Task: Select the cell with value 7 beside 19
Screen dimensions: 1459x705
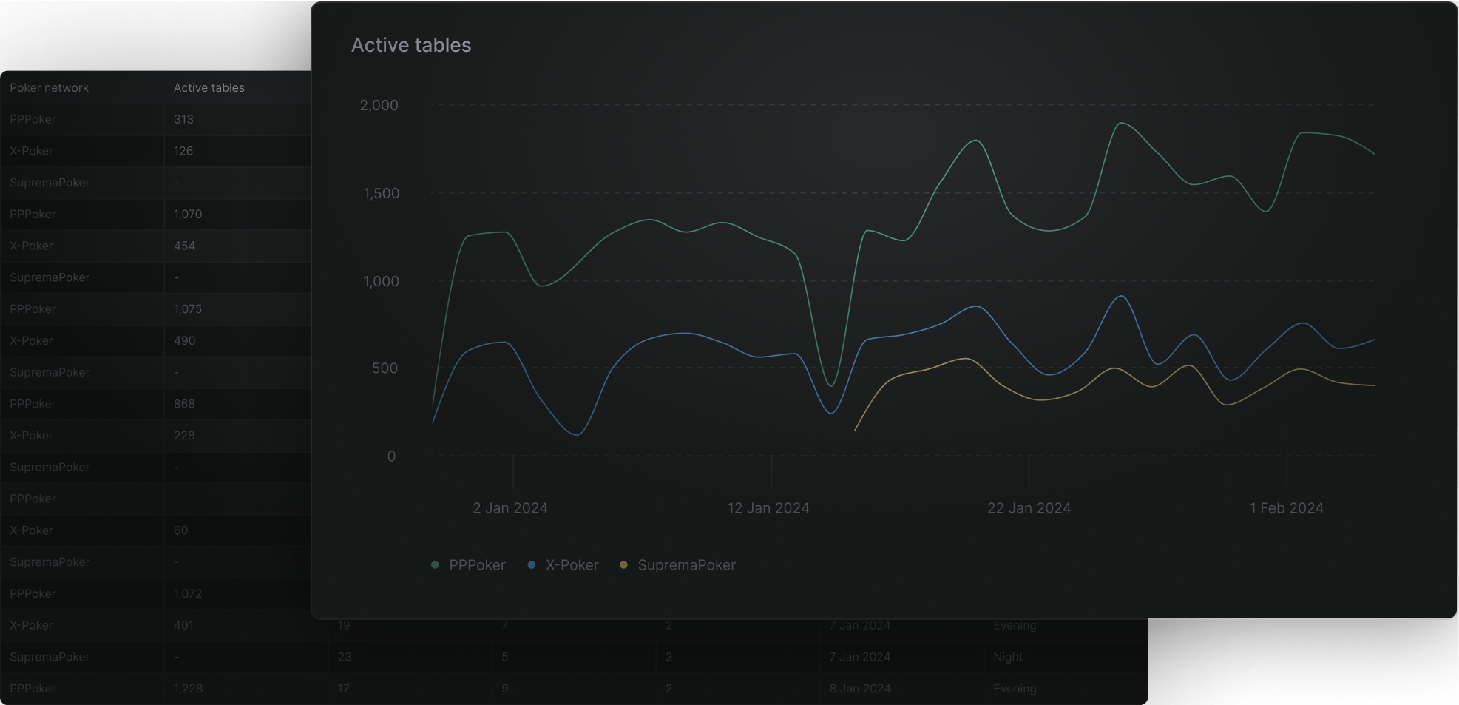Action: pos(505,626)
